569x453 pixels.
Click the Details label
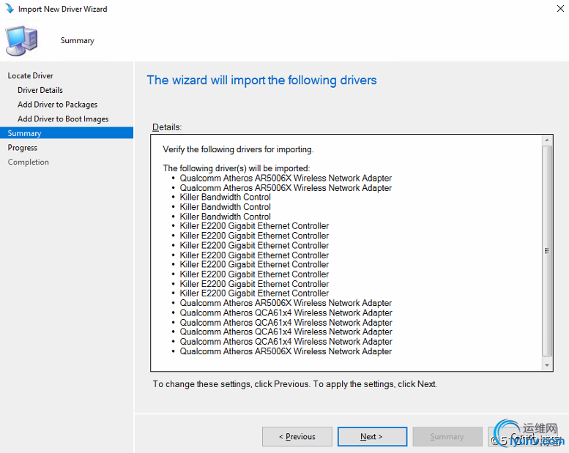[166, 127]
